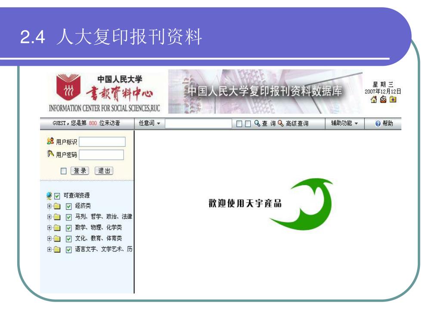Click the mail envelope icon under the date
Viewport: 441px width, 330px height.
point(383,99)
